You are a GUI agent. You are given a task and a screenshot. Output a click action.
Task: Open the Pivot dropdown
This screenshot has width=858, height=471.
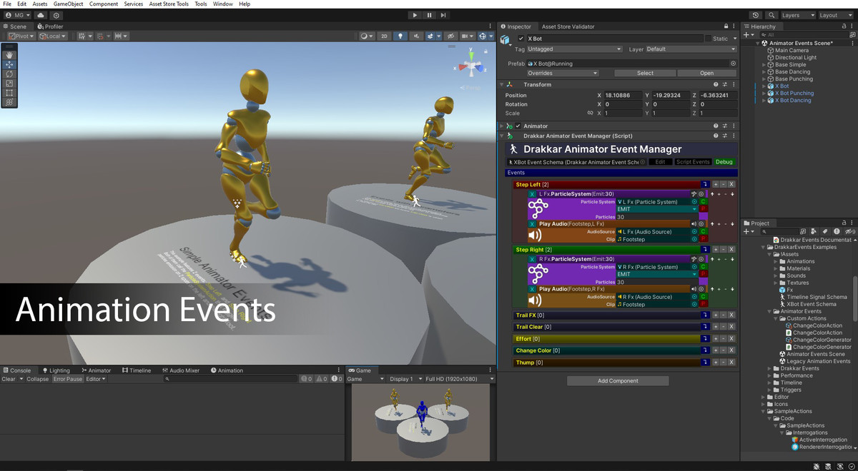[x=21, y=36]
